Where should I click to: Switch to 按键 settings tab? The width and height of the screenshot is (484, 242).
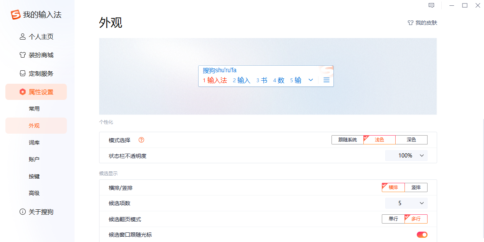(36, 176)
